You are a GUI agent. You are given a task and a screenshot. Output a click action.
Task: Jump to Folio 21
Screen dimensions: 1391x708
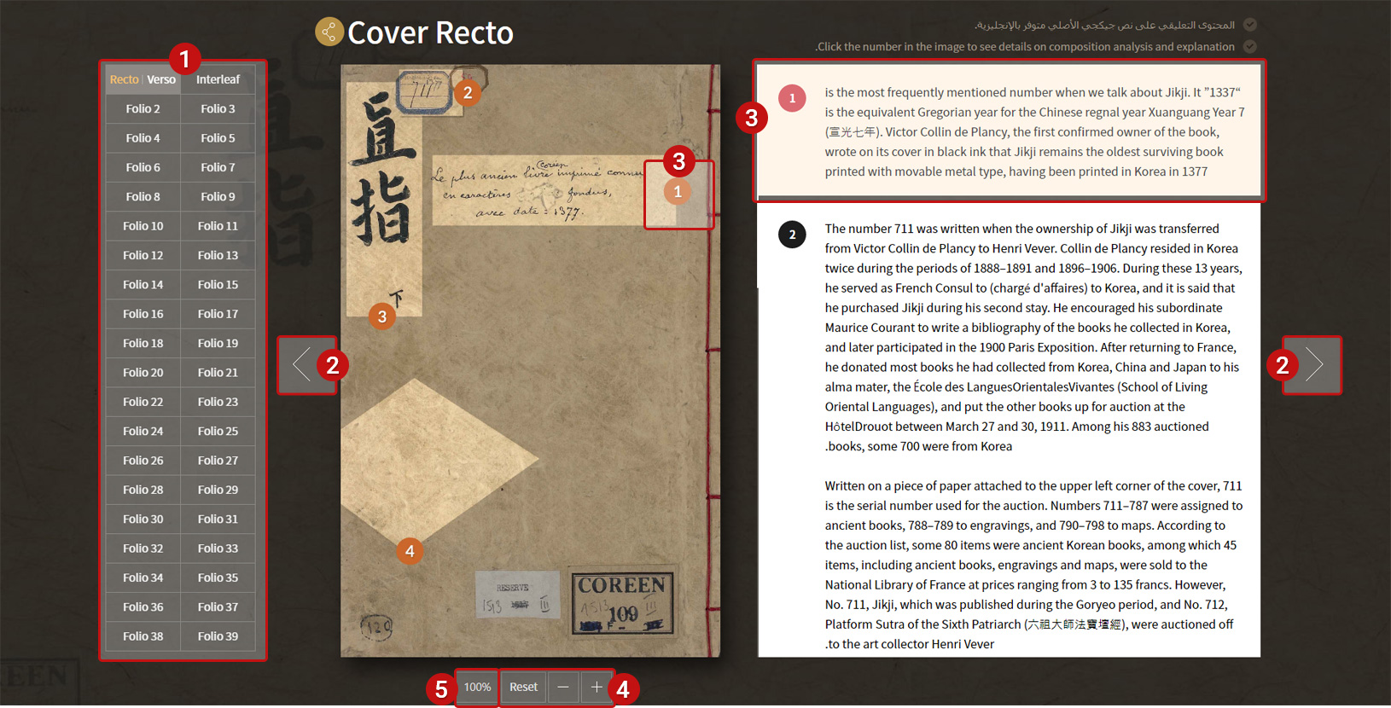[218, 372]
